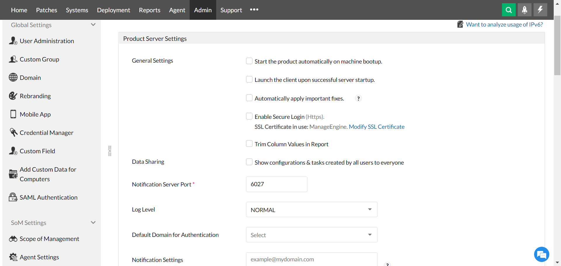
Task: Open the chat support bubble icon
Action: pyautogui.click(x=541, y=254)
